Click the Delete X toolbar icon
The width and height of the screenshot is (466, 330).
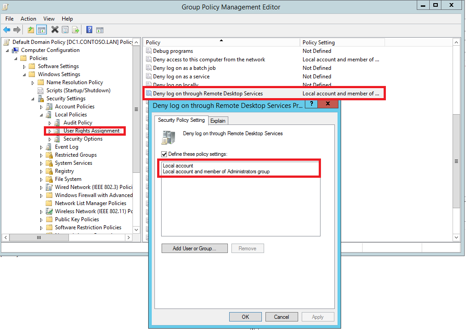pyautogui.click(x=55, y=30)
